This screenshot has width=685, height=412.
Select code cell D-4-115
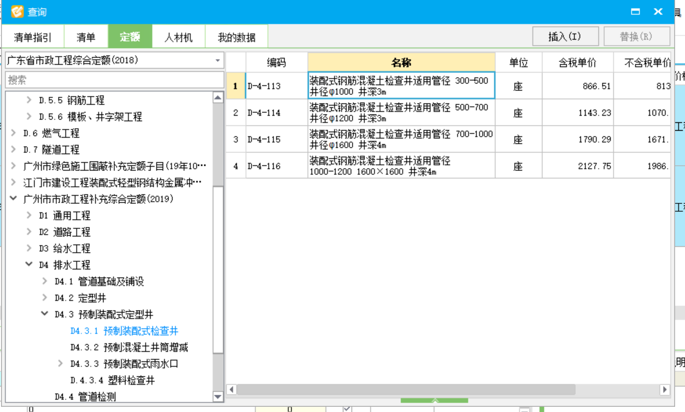point(276,139)
